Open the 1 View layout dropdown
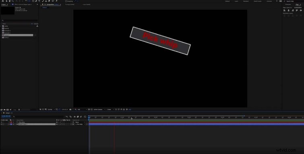The height and width of the screenshot is (154, 304). pyautogui.click(x=110, y=109)
